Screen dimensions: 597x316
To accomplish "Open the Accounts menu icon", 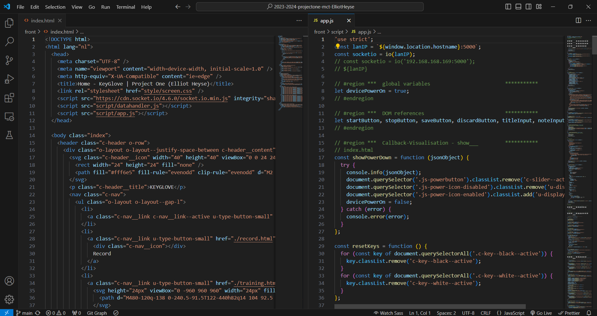I will 9,281.
